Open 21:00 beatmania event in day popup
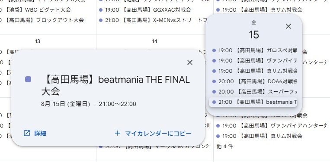The width and height of the screenshot is (330, 162). 253,102
